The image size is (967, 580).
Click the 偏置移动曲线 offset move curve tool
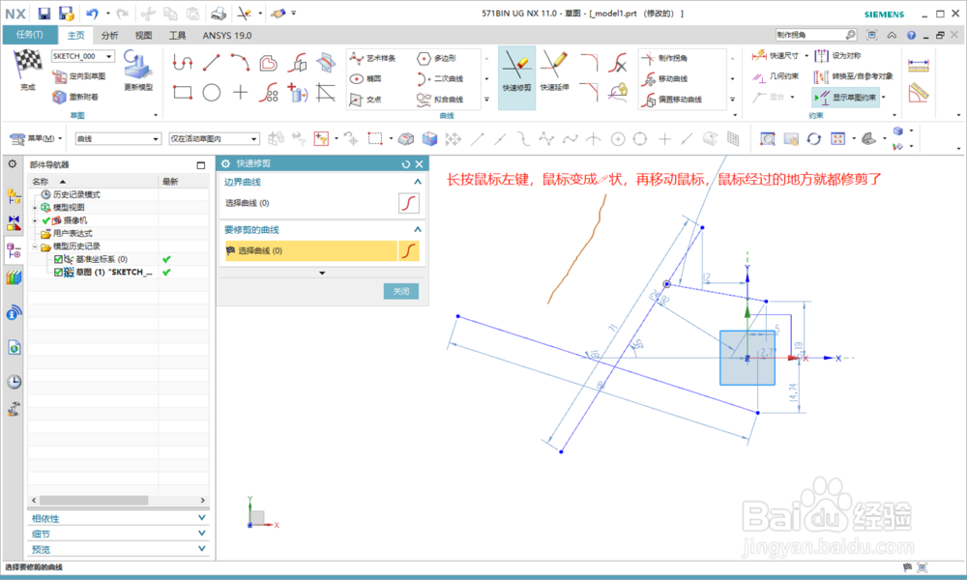coord(672,99)
